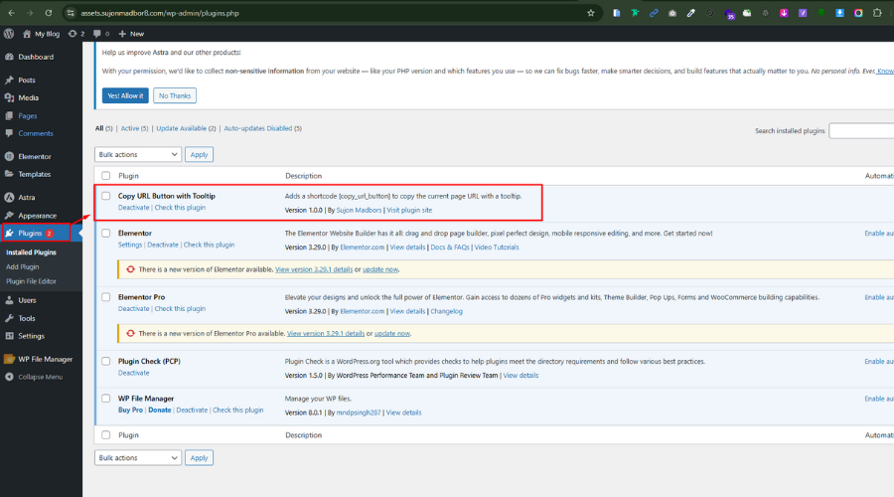Screen dimensions: 894x497
Task: Filter by Active plugins
Action: [x=130, y=128]
